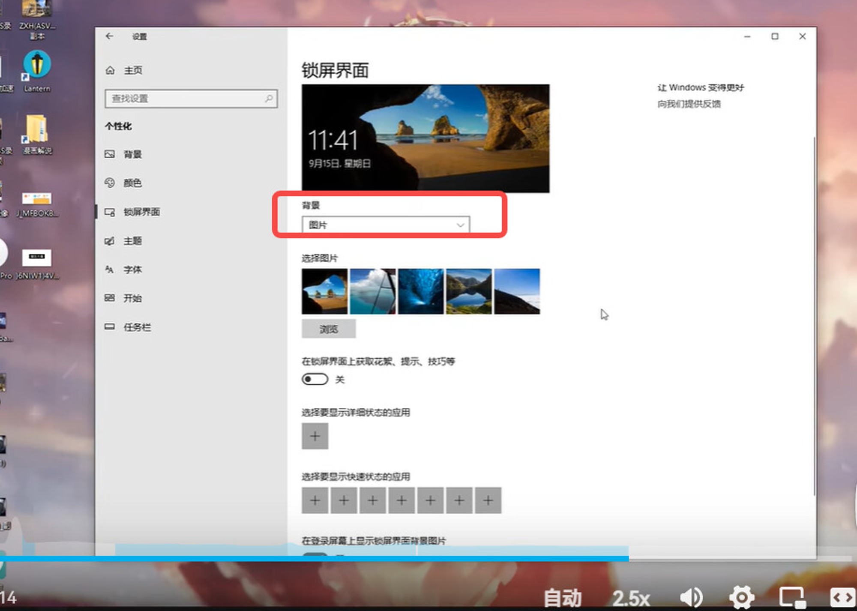Open 向我们提供反馈 feedback link
Image resolution: width=857 pixels, height=611 pixels.
coord(689,104)
